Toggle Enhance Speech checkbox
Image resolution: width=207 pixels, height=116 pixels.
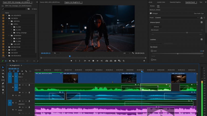click(202, 22)
